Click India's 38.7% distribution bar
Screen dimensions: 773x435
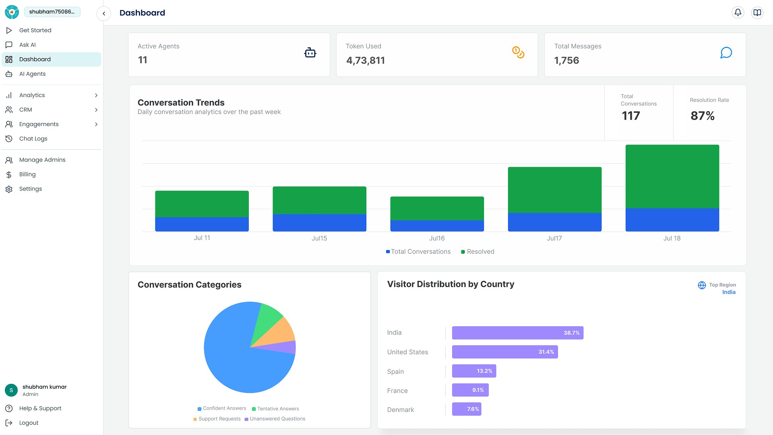click(517, 333)
